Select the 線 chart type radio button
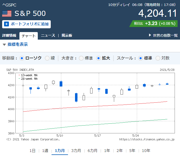The width and height of the screenshot is (180, 156). (47, 58)
